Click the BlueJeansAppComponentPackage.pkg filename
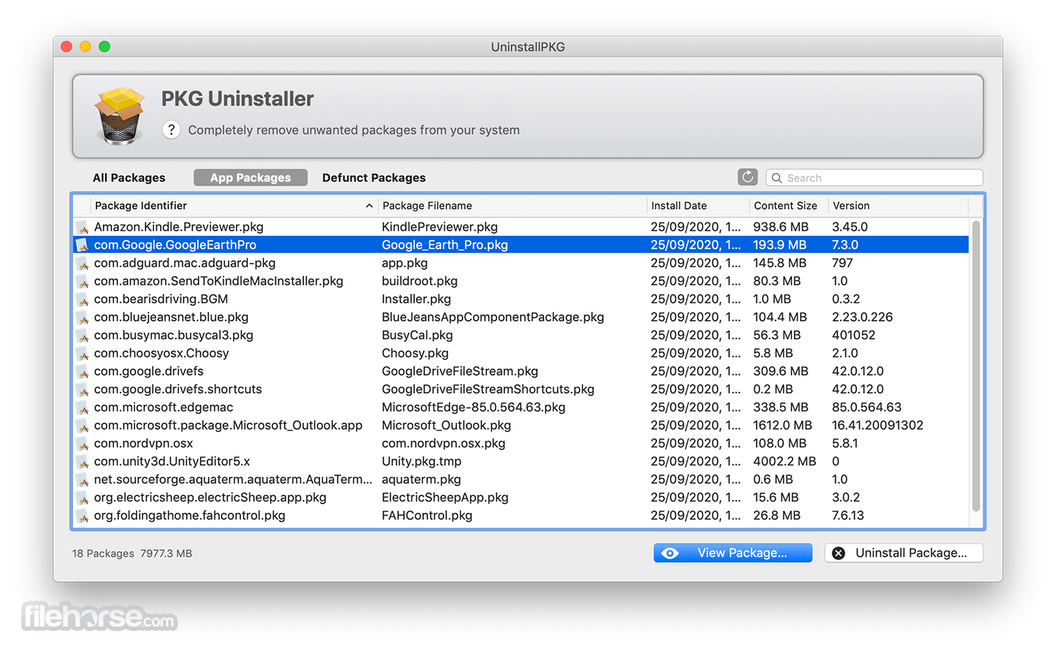This screenshot has width=1056, height=652. point(493,317)
